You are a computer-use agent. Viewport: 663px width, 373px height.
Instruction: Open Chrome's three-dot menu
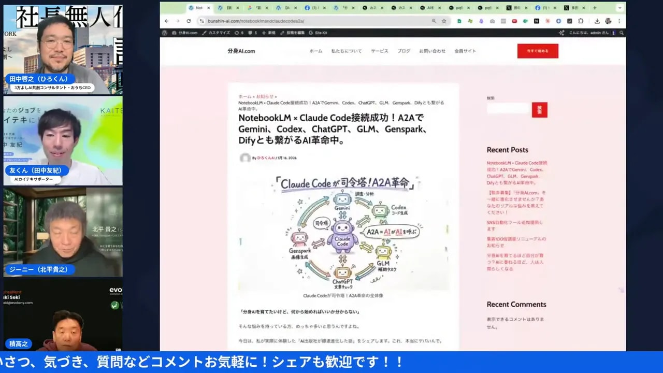[619, 21]
